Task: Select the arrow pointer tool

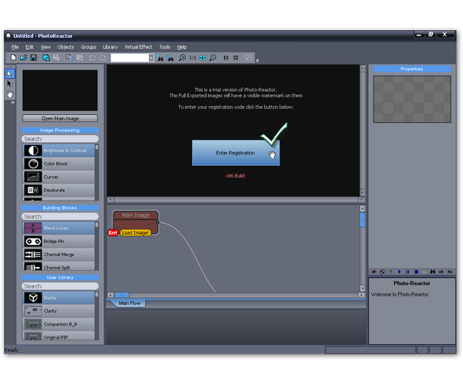Action: point(9,74)
